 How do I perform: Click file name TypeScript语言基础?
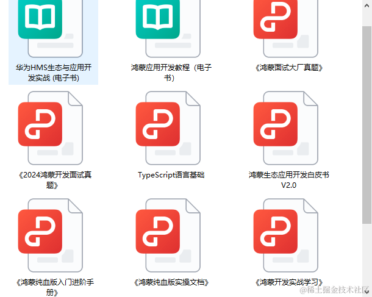pos(171,175)
